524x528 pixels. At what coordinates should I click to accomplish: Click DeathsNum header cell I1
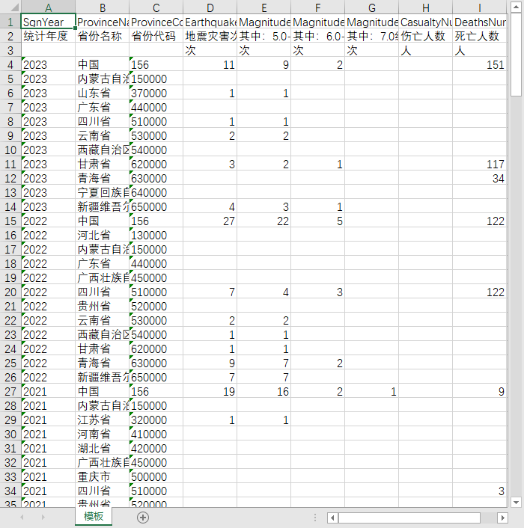click(x=480, y=22)
